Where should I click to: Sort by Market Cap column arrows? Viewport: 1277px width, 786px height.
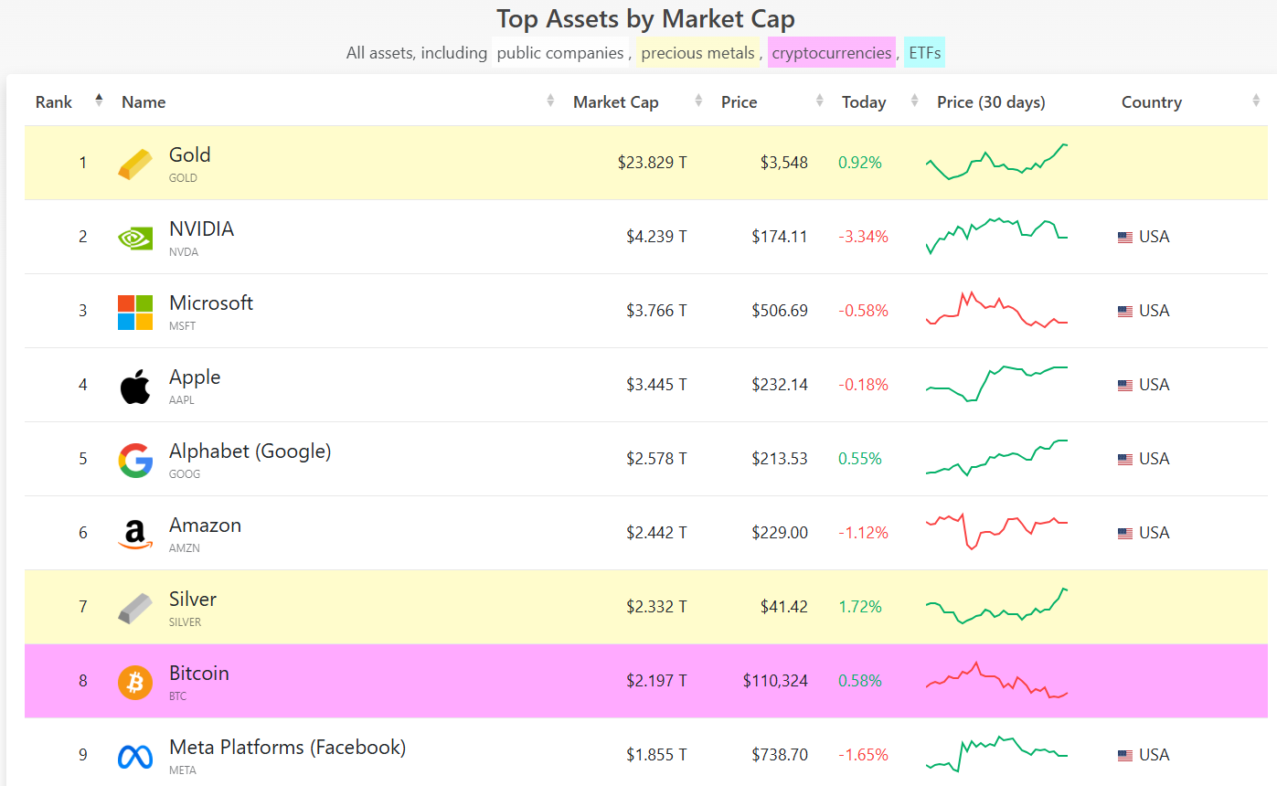698,101
